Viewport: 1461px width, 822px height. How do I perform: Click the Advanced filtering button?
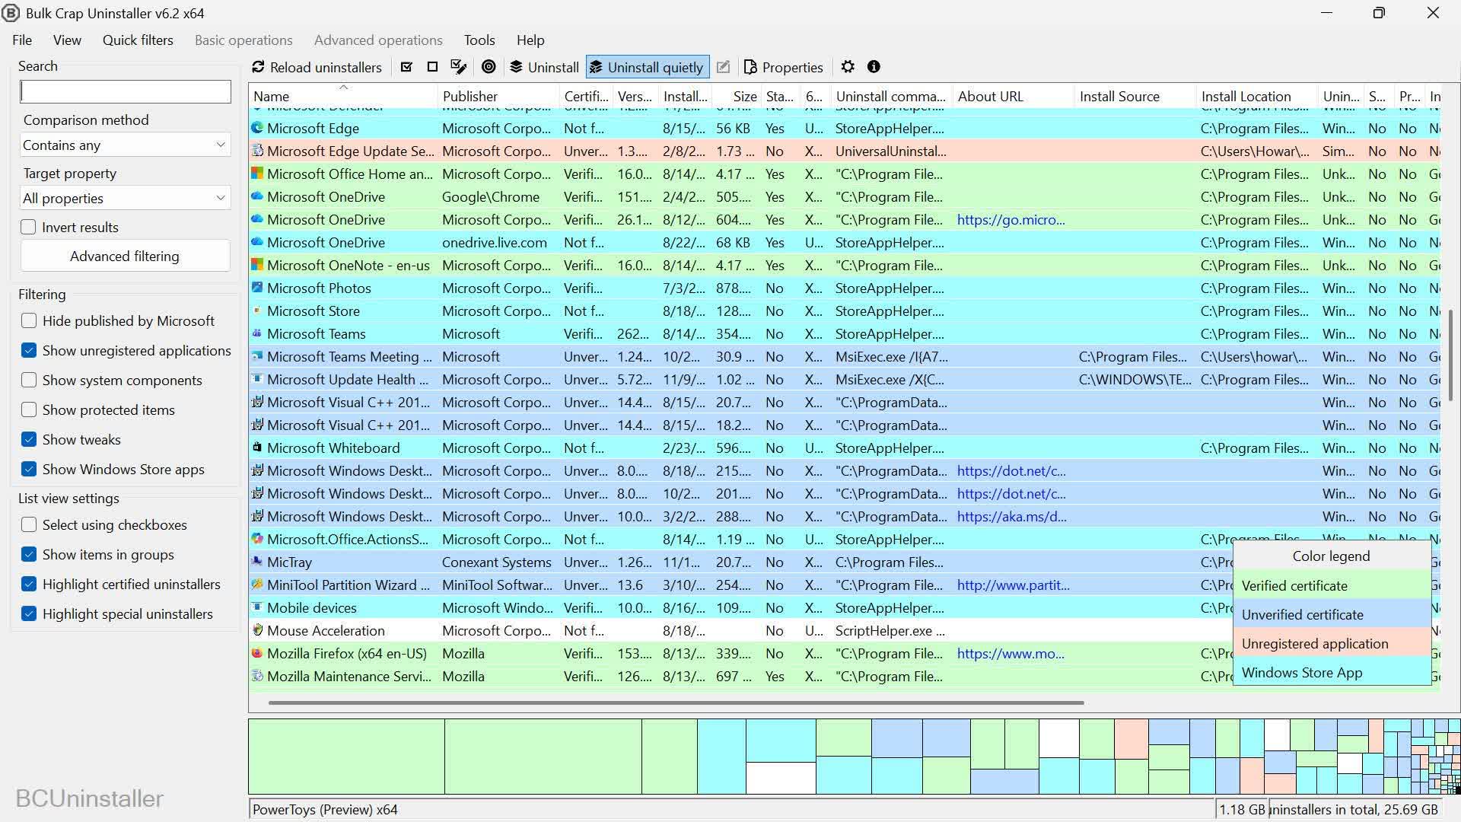pyautogui.click(x=125, y=256)
